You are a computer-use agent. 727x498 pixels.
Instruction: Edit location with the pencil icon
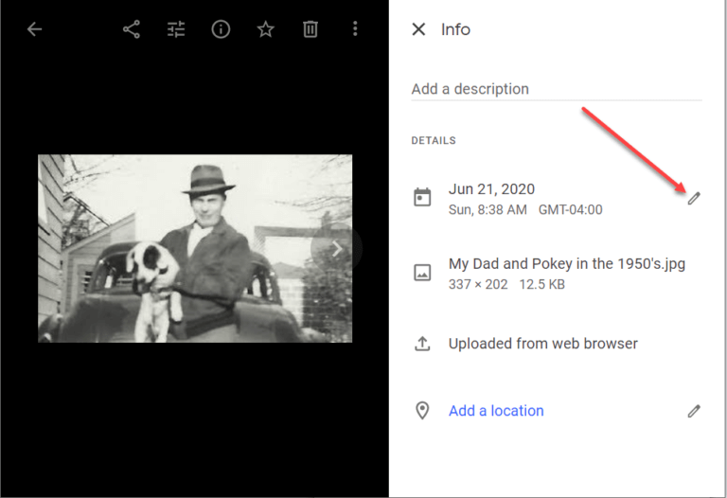point(694,411)
